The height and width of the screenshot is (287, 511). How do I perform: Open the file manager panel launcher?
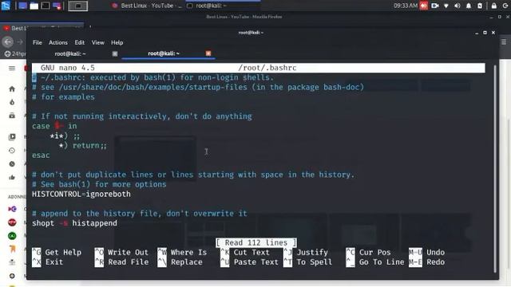(x=34, y=6)
